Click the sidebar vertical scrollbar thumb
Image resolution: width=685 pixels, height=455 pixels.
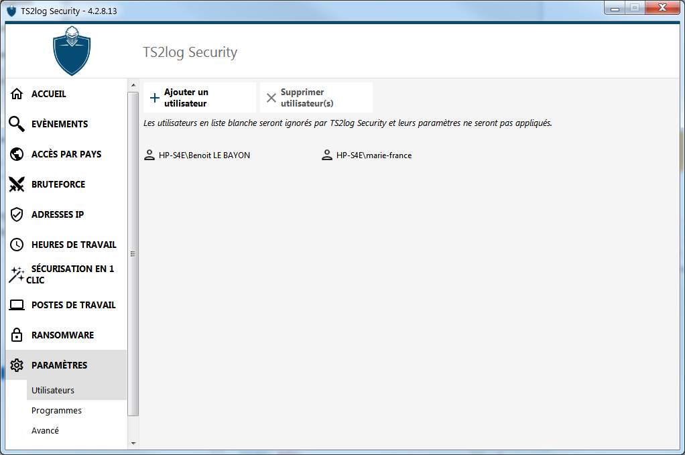(x=133, y=254)
